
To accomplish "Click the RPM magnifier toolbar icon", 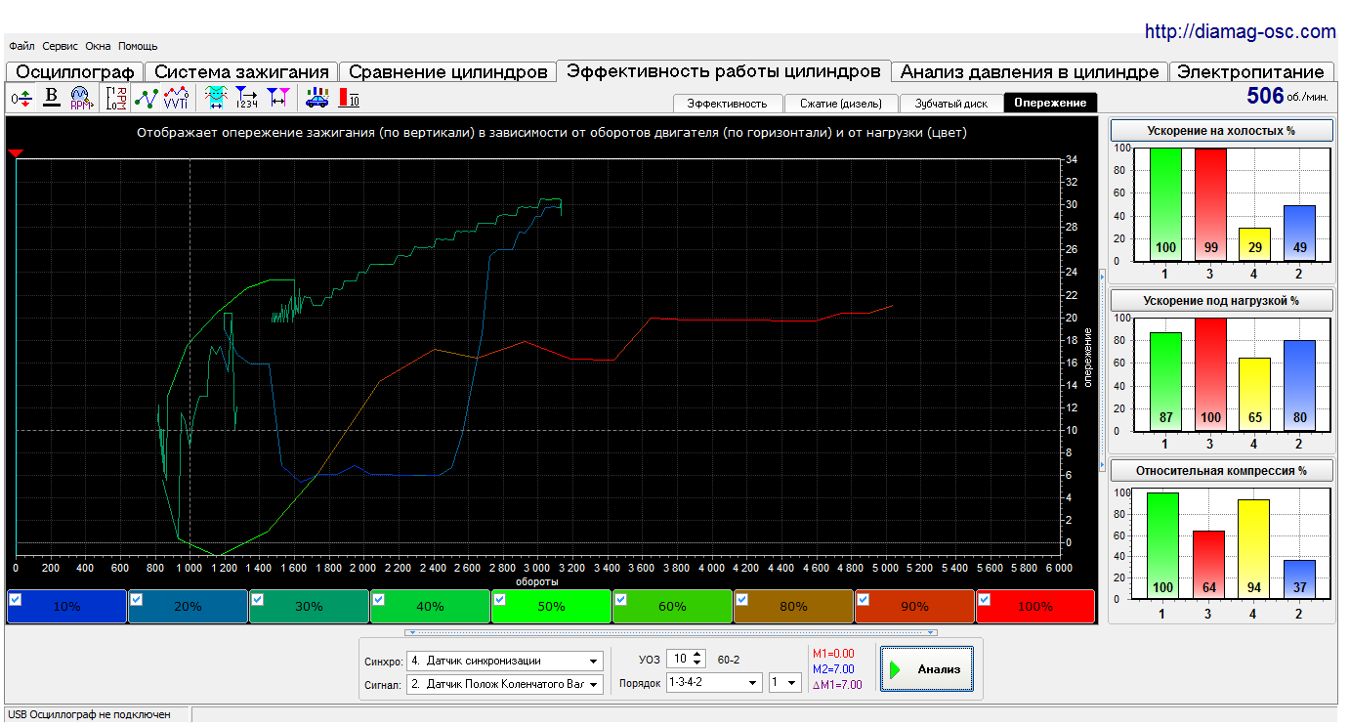I will [x=81, y=98].
